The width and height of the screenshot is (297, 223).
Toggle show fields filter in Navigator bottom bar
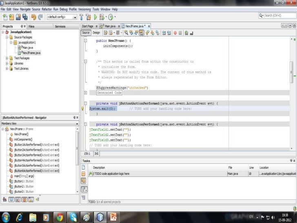pyautogui.click(x=11, y=199)
